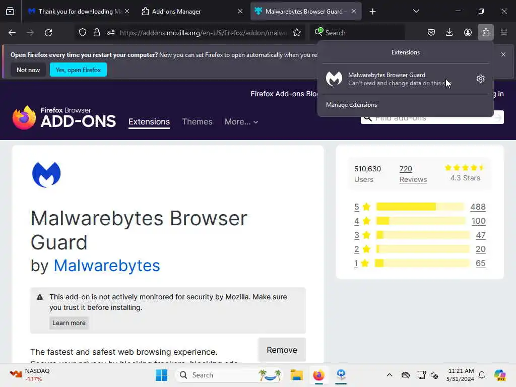Close the Add-ons Manager tab

240,12
